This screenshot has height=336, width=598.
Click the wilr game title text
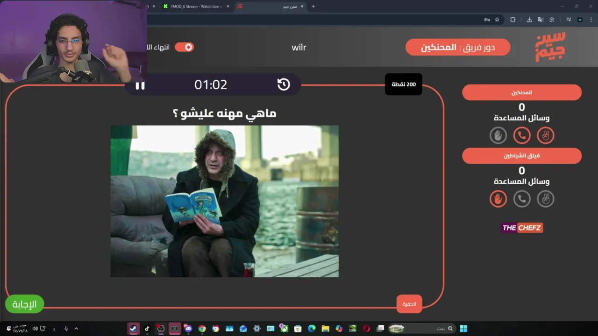(299, 47)
